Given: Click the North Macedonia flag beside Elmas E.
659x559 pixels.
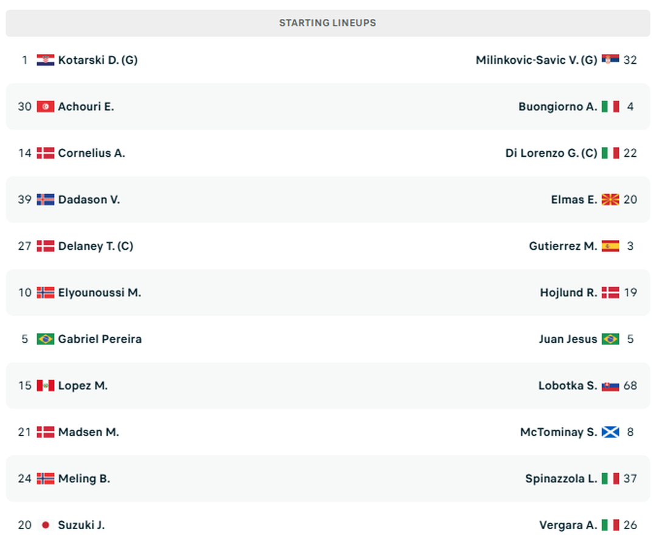Looking at the screenshot, I should 610,199.
